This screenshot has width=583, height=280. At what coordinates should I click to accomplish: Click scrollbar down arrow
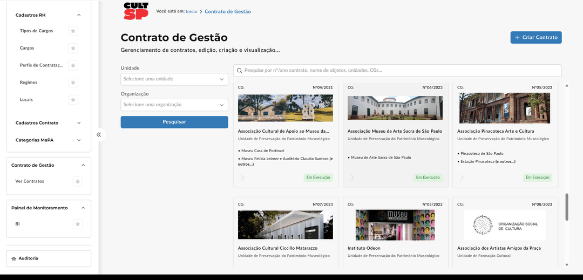(567, 265)
